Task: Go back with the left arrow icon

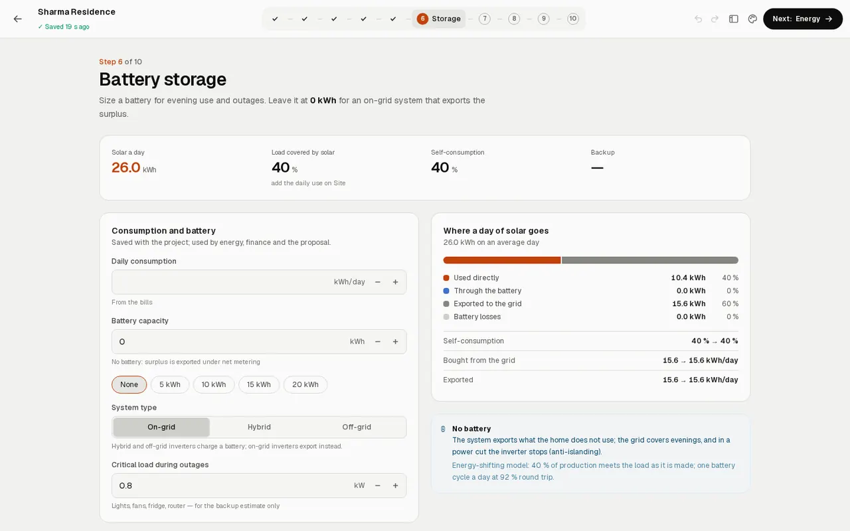Action: point(17,19)
